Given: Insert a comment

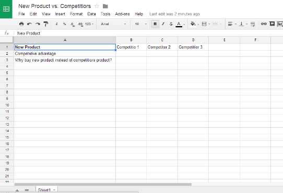Looking at the screenshot, I should coord(272,24).
